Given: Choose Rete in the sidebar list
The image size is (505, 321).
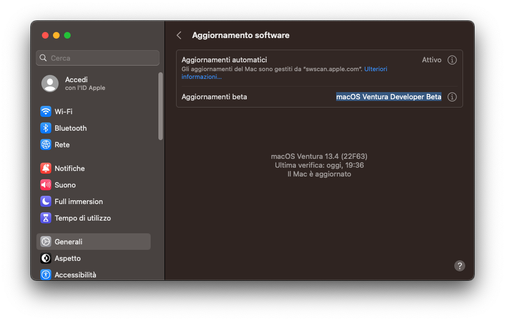Looking at the screenshot, I should pos(62,145).
